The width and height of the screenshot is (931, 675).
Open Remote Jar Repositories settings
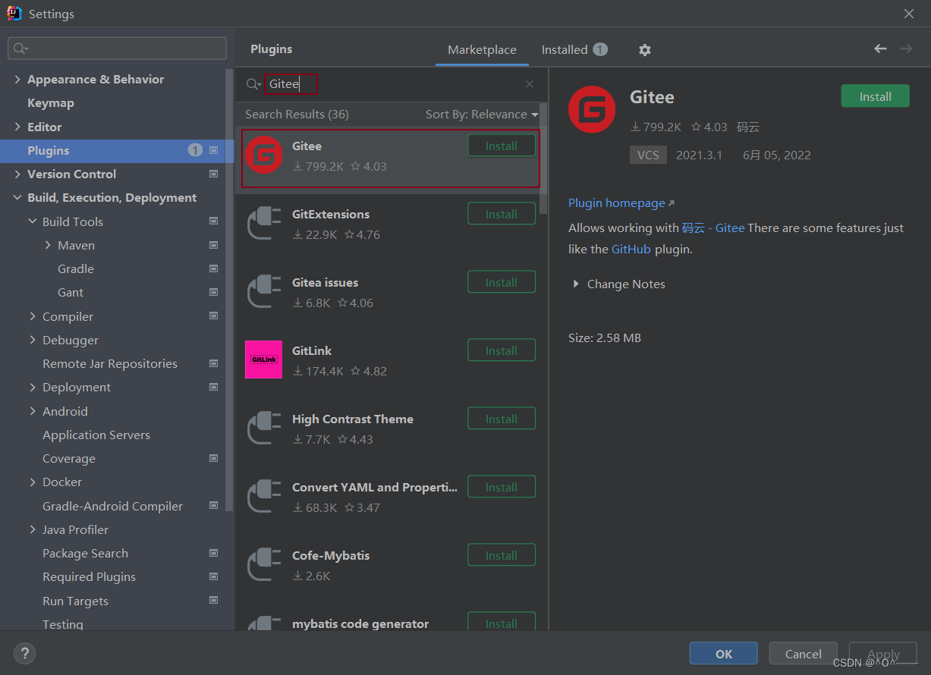tap(110, 364)
